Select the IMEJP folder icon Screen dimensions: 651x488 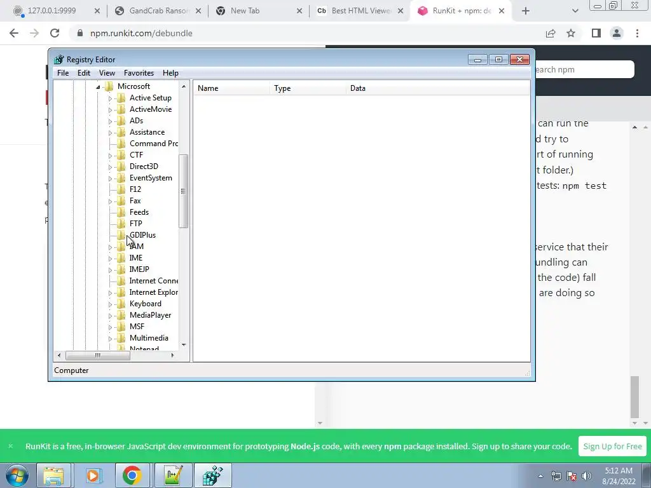[x=121, y=269]
